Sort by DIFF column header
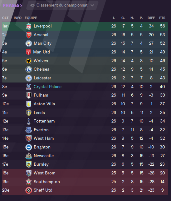The image size is (171, 201). coord(151,18)
